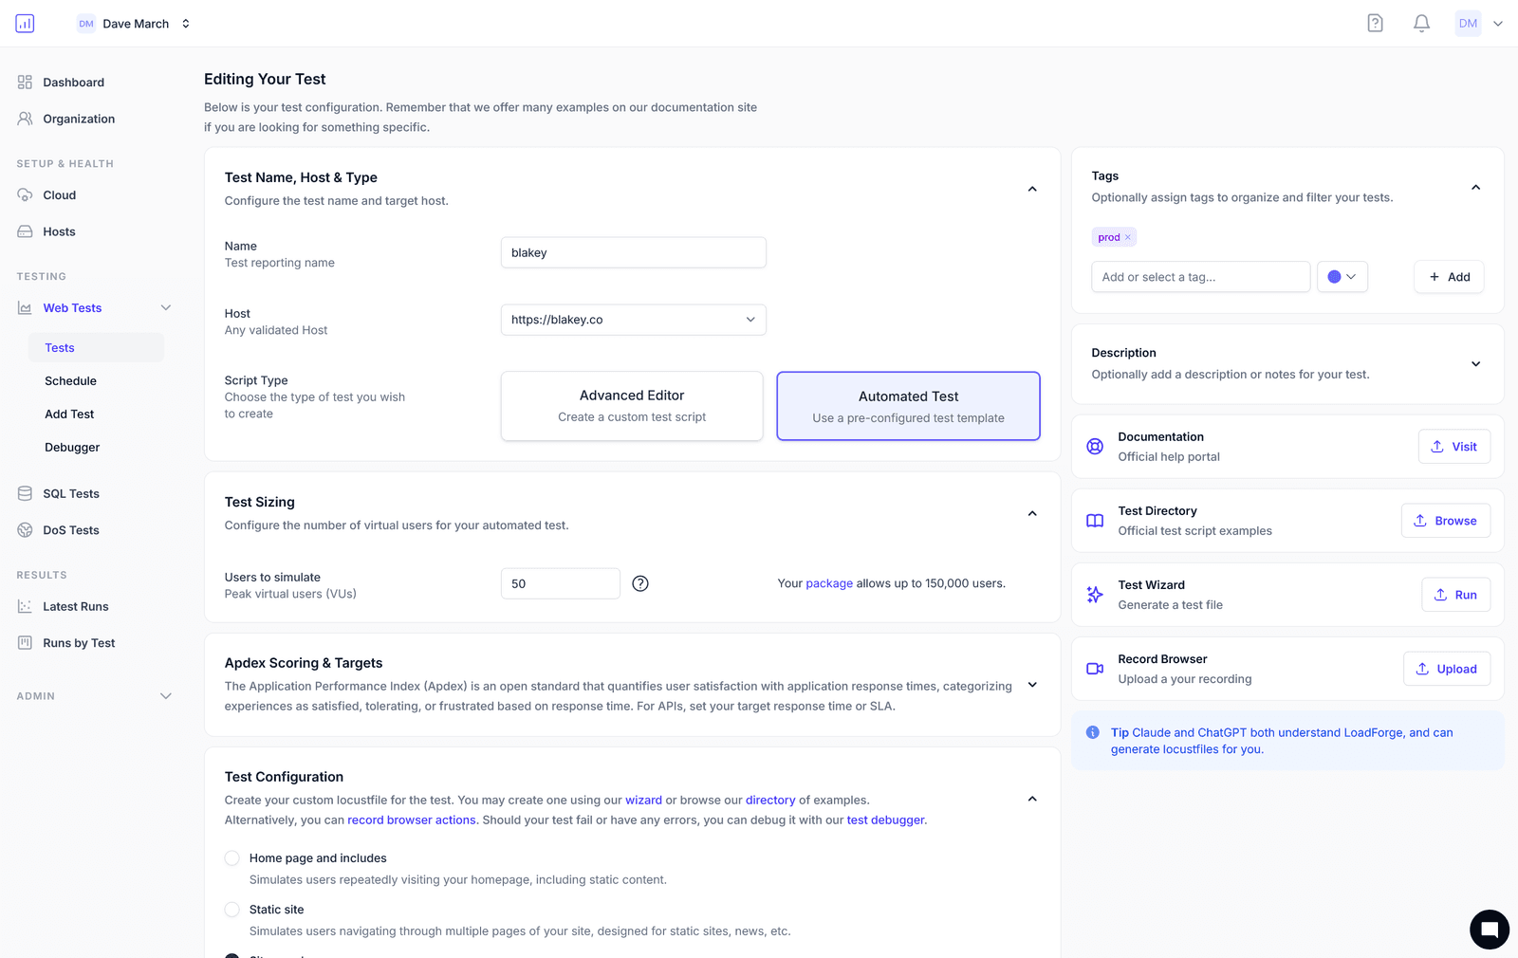Select the SQL Tests sidebar icon
1518x958 pixels.
(25, 492)
